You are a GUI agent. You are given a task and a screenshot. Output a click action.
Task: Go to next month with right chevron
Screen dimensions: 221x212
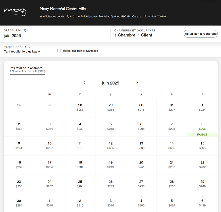point(137,82)
